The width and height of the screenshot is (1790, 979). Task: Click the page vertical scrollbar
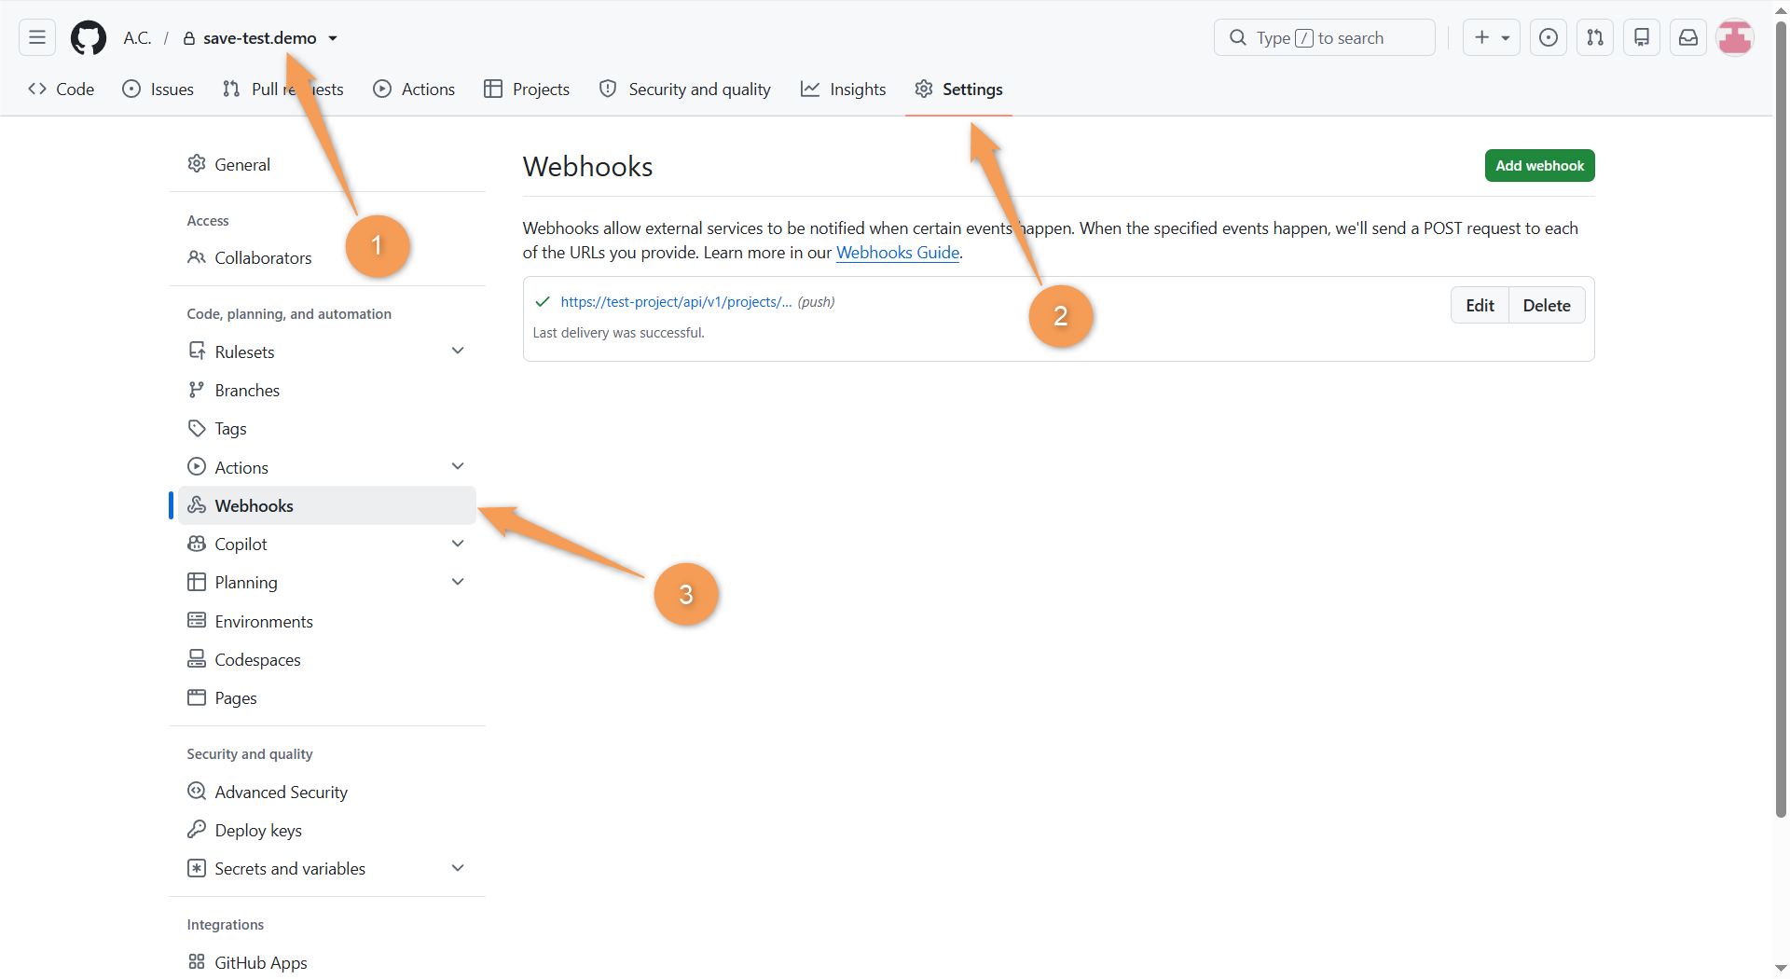1781,420
